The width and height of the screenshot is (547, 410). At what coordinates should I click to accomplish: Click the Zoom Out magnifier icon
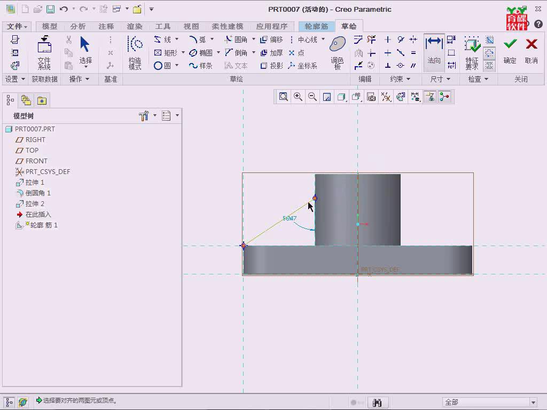pos(312,97)
